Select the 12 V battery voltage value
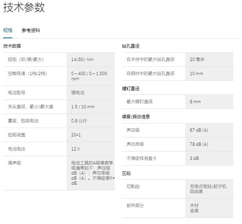The height and width of the screenshot is (224, 242). 76,149
